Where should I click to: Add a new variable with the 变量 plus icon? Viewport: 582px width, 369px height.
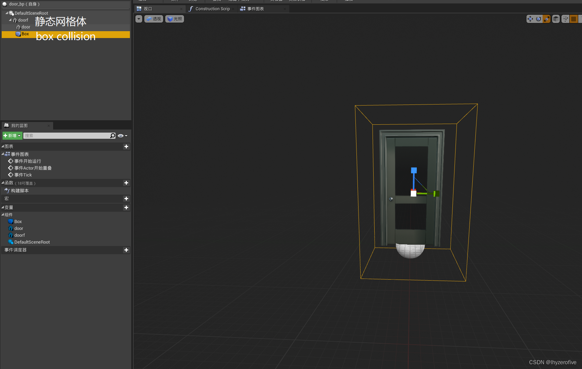click(126, 207)
